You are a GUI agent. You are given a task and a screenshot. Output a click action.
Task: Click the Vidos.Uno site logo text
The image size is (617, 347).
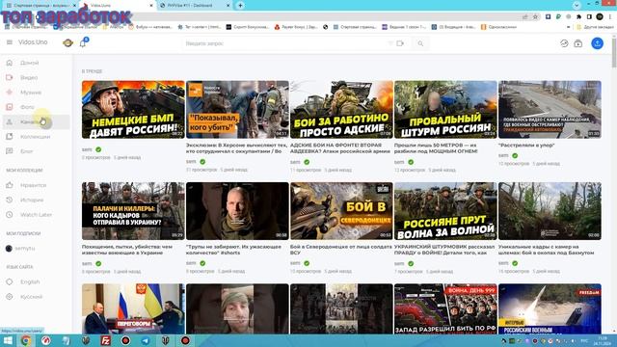point(33,42)
